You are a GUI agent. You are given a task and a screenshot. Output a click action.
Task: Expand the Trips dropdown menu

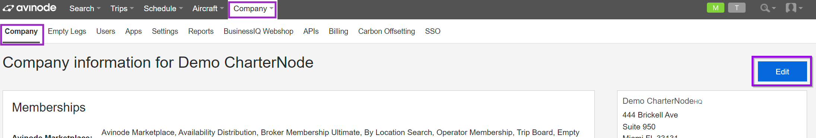[x=122, y=9]
